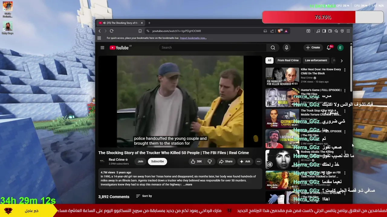Screen dimensions: 387x217
Task: Click the Create button
Action: [x=313, y=48]
